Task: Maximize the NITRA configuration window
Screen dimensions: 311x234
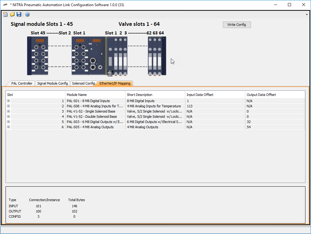Action: pyautogui.click(x=289, y=5)
